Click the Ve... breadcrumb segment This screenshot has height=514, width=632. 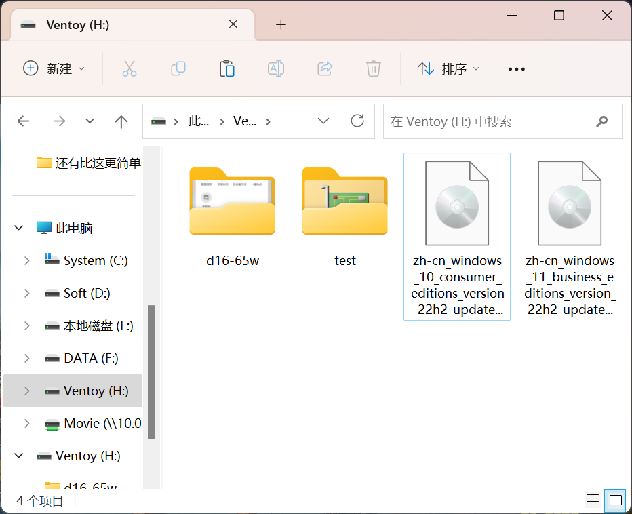pos(245,121)
